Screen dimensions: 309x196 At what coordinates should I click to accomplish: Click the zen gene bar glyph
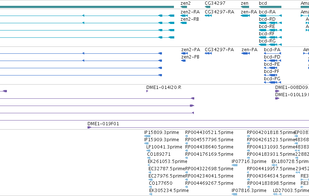(245, 7)
